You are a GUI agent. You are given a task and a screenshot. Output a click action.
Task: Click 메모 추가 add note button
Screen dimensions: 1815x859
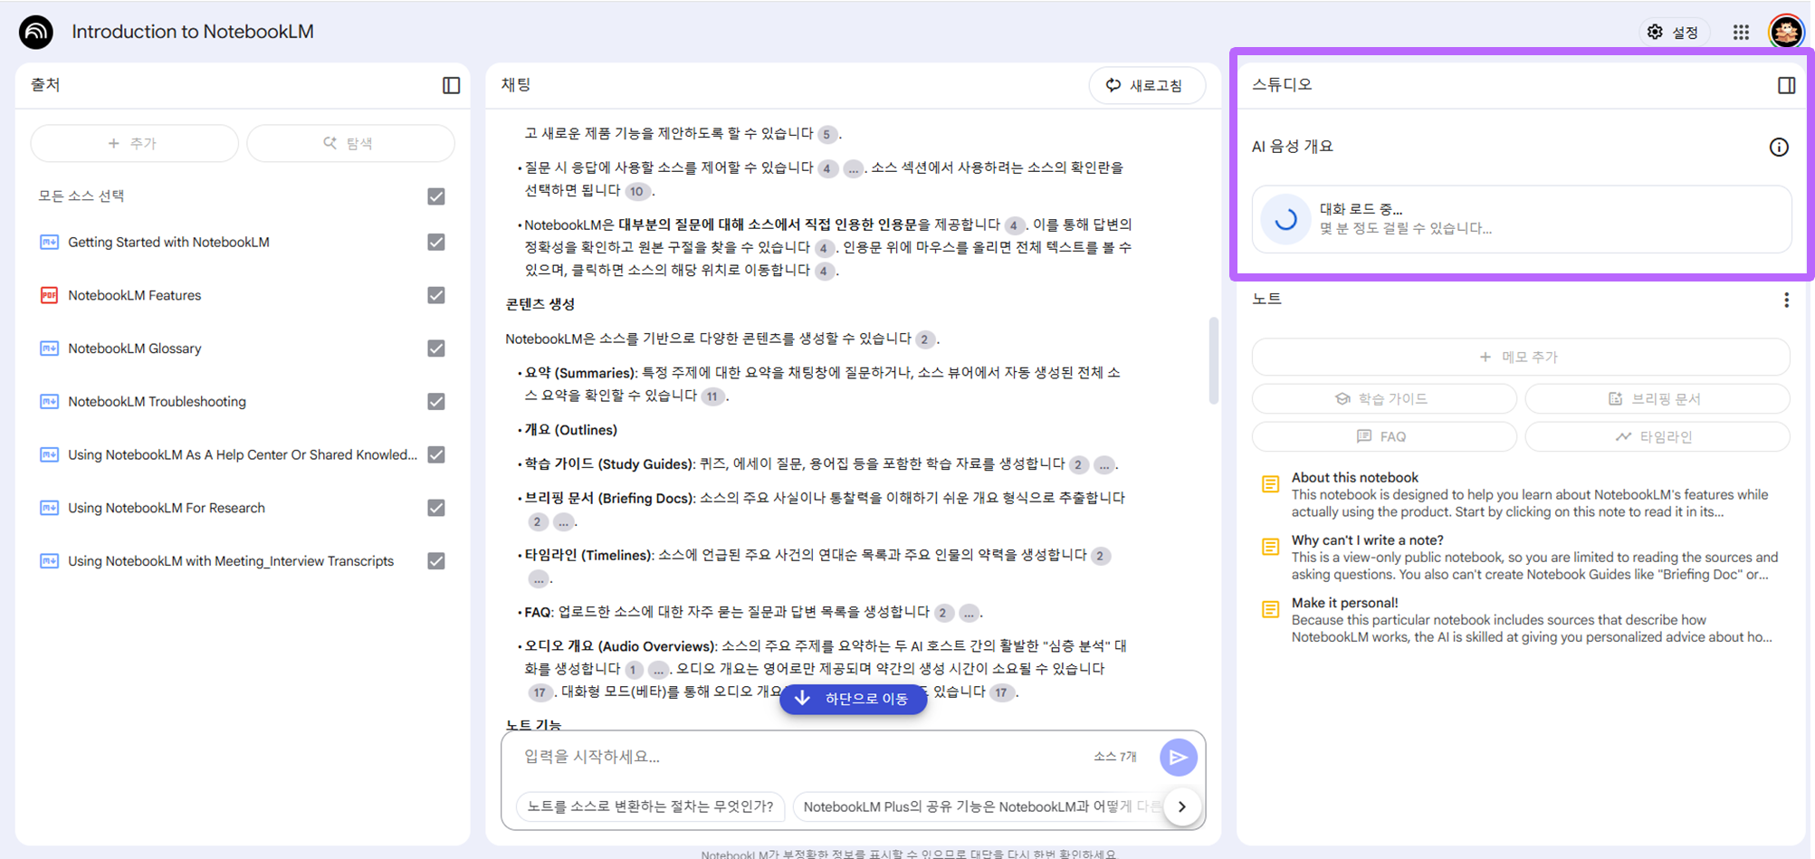(x=1521, y=357)
